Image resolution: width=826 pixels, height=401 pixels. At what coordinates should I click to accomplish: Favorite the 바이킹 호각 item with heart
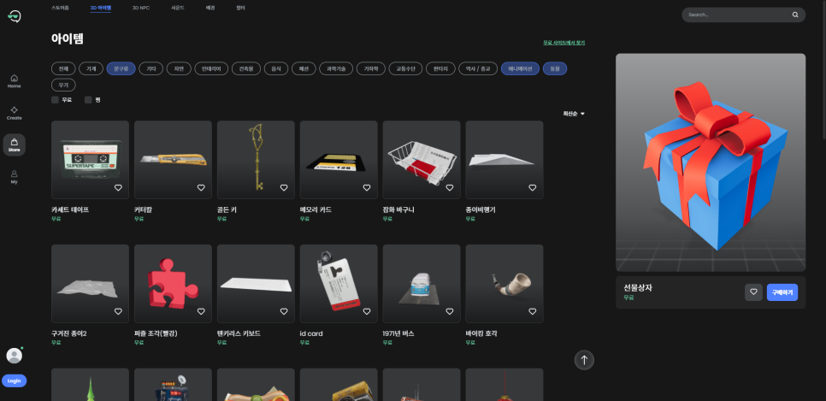(532, 311)
